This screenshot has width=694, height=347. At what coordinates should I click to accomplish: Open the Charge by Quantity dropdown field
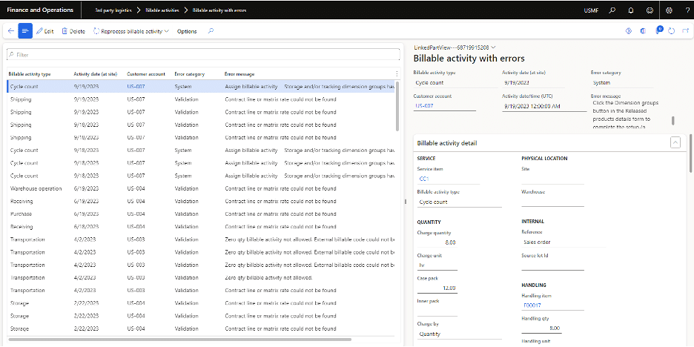[x=460, y=334]
